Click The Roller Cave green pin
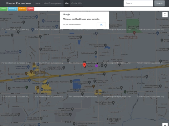The image size is (169, 126). click(27, 87)
